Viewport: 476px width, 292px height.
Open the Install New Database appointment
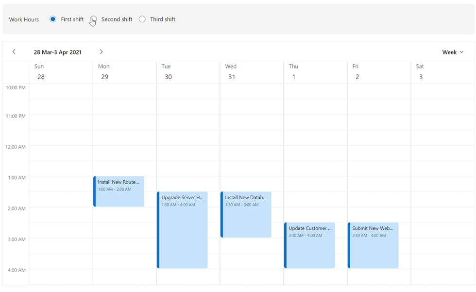tap(246, 214)
